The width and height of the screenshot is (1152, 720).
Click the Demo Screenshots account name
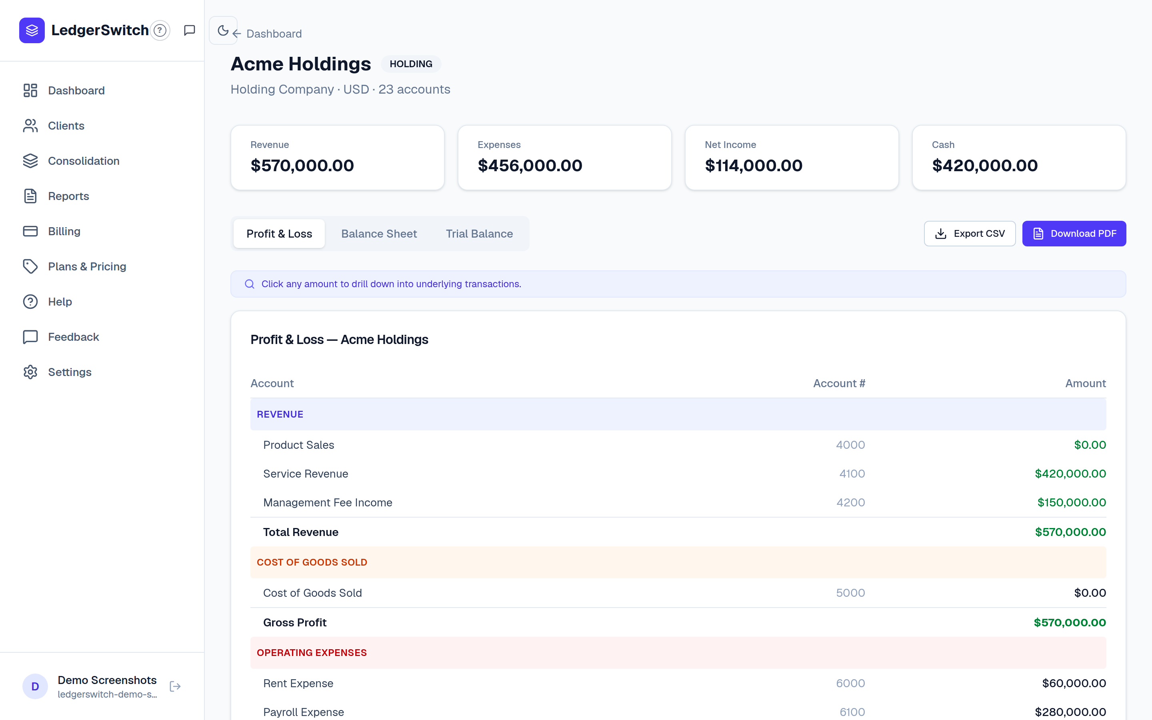107,680
